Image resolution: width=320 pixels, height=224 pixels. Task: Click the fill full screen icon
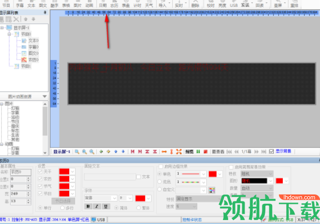click(179, 152)
